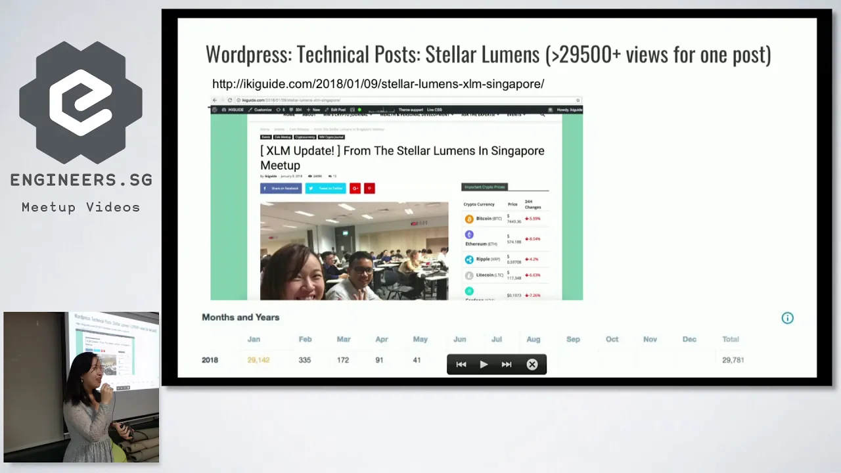Play the slideshow with the play button

pyautogui.click(x=484, y=365)
